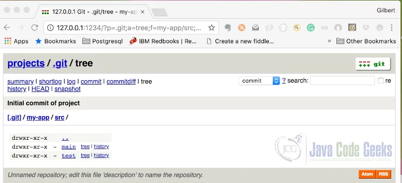Navigate to [.git] in the breadcrumb
This screenshot has width=402, height=183.
[14, 117]
